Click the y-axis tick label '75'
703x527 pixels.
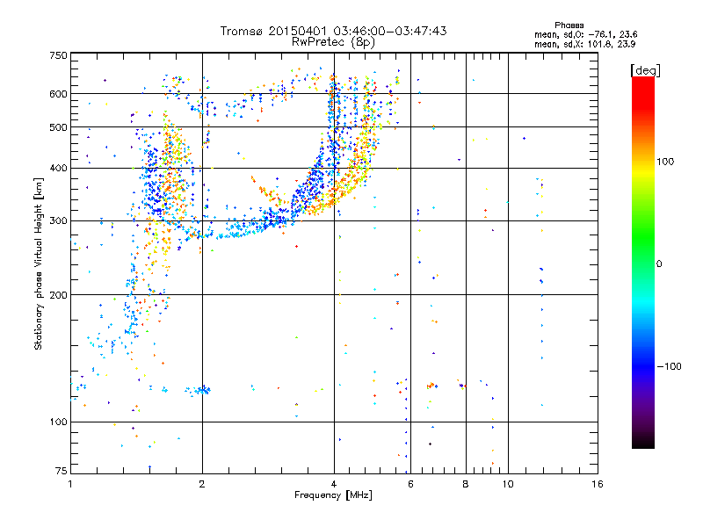pos(62,471)
